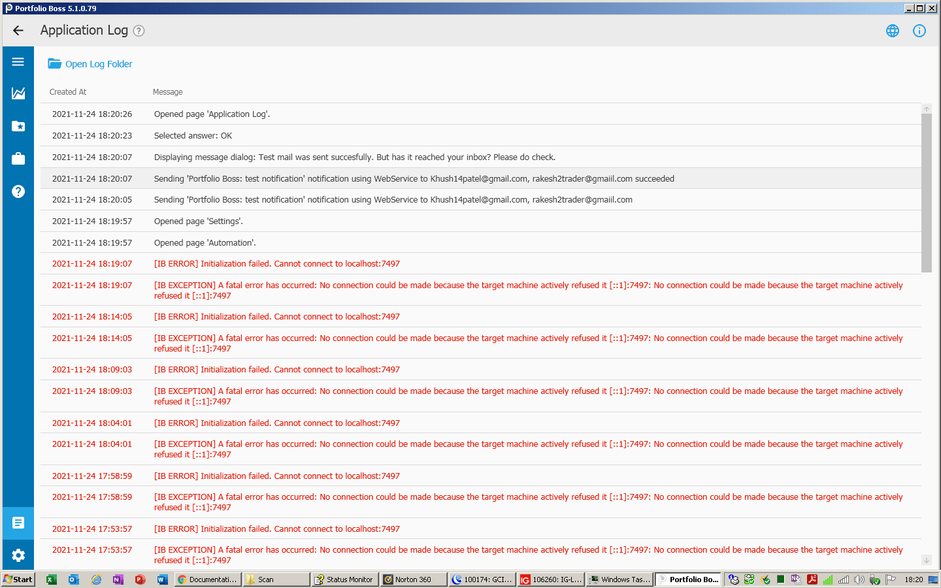Select the 'Selected answer: OK' log row
Screen dimensions: 941x588
(x=193, y=136)
